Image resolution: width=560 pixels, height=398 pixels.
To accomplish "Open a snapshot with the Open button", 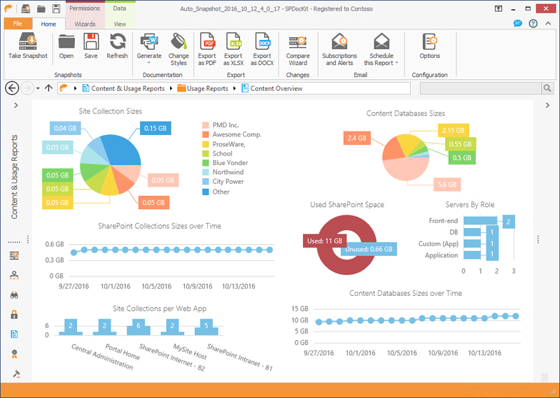I will tap(66, 46).
